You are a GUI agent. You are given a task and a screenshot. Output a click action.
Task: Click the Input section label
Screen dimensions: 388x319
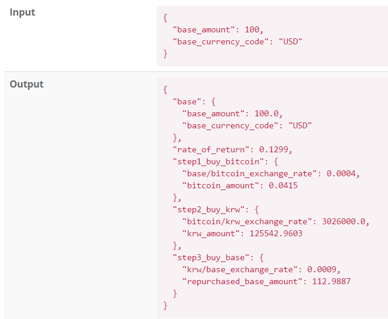(22, 13)
